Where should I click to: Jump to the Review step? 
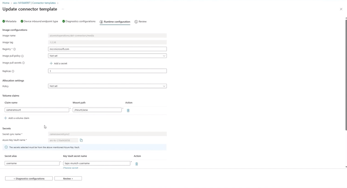point(141,22)
